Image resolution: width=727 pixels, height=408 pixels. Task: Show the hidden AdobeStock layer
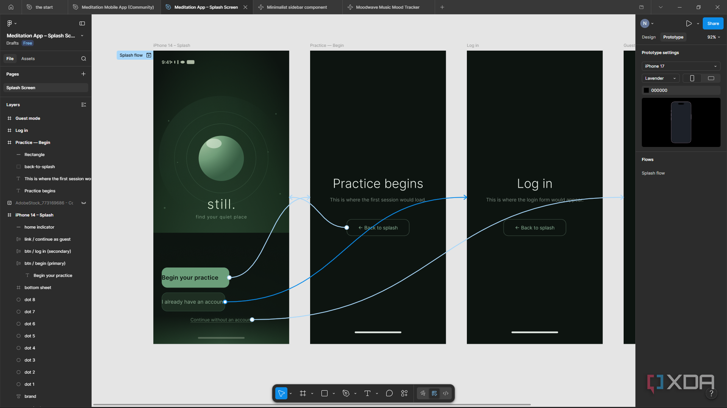coord(84,203)
